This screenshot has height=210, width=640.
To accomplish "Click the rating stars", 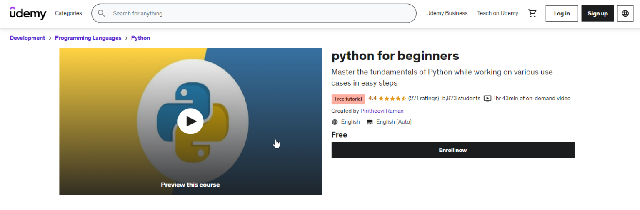I will coord(392,99).
